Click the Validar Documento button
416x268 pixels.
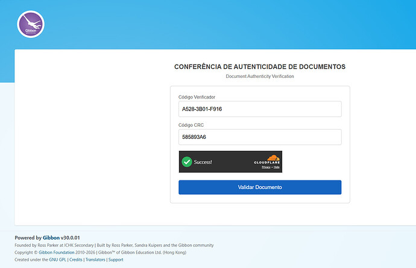coord(260,187)
